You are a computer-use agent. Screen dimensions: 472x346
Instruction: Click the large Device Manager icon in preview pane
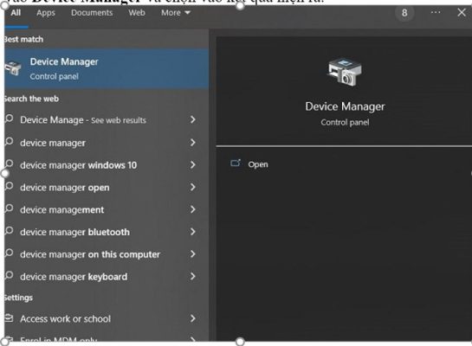345,72
